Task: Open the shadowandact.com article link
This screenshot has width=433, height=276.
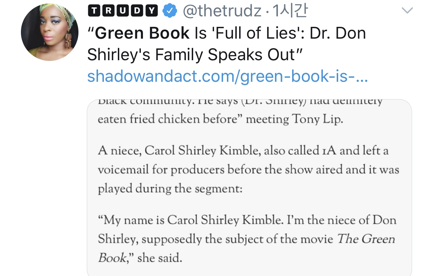Action: (227, 76)
